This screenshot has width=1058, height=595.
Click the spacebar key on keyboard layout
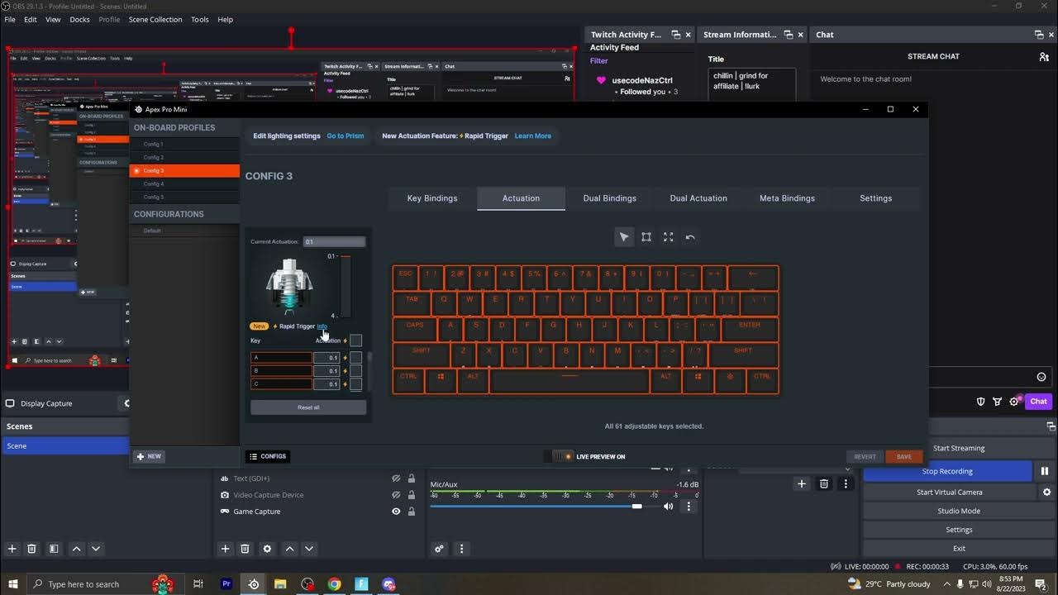(x=570, y=381)
